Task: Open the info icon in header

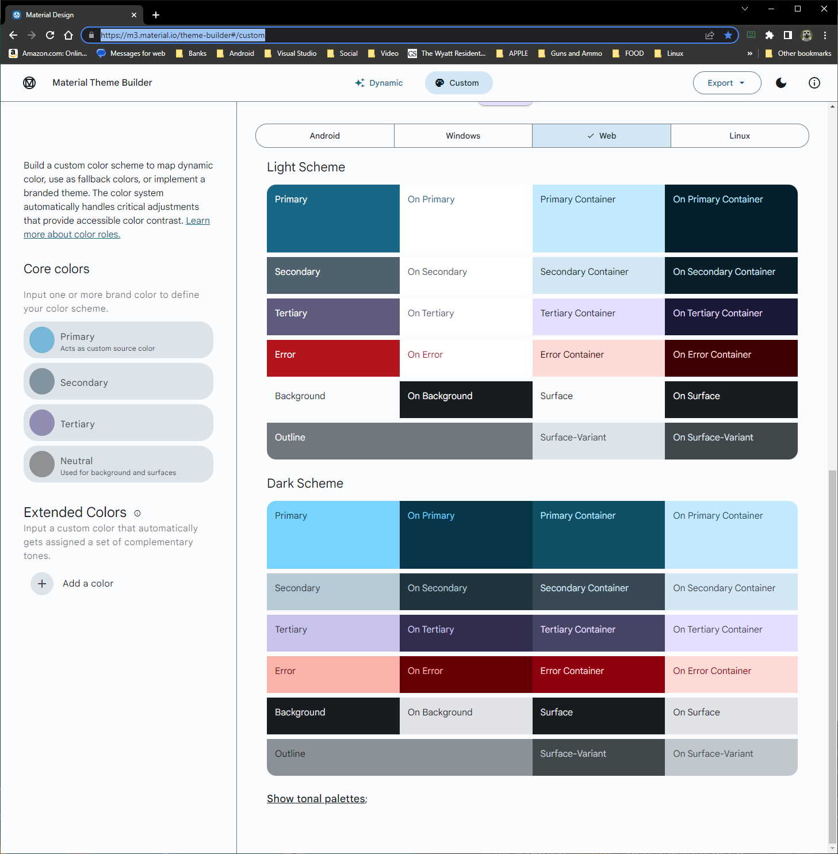Action: coord(814,83)
